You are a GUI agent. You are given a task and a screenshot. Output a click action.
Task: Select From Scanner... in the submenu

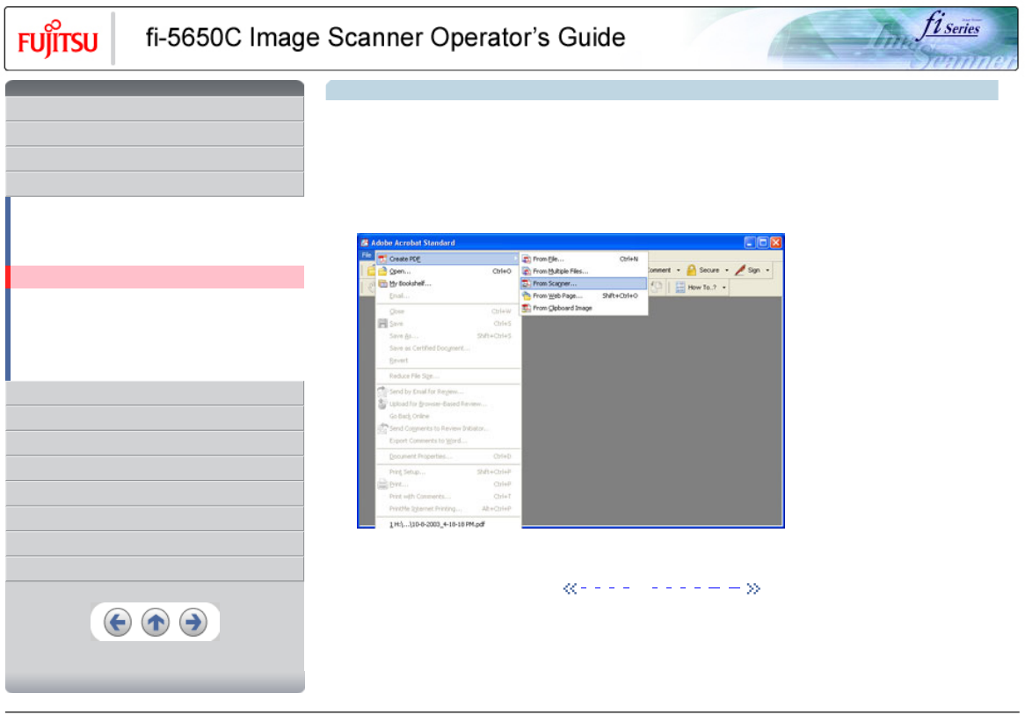pos(583,283)
